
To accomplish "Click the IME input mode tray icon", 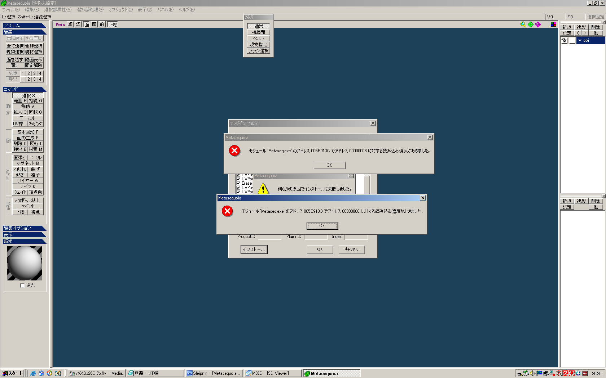I will coord(559,373).
